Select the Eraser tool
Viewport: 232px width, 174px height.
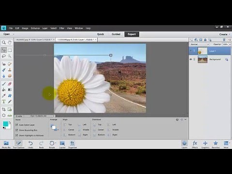(10, 84)
